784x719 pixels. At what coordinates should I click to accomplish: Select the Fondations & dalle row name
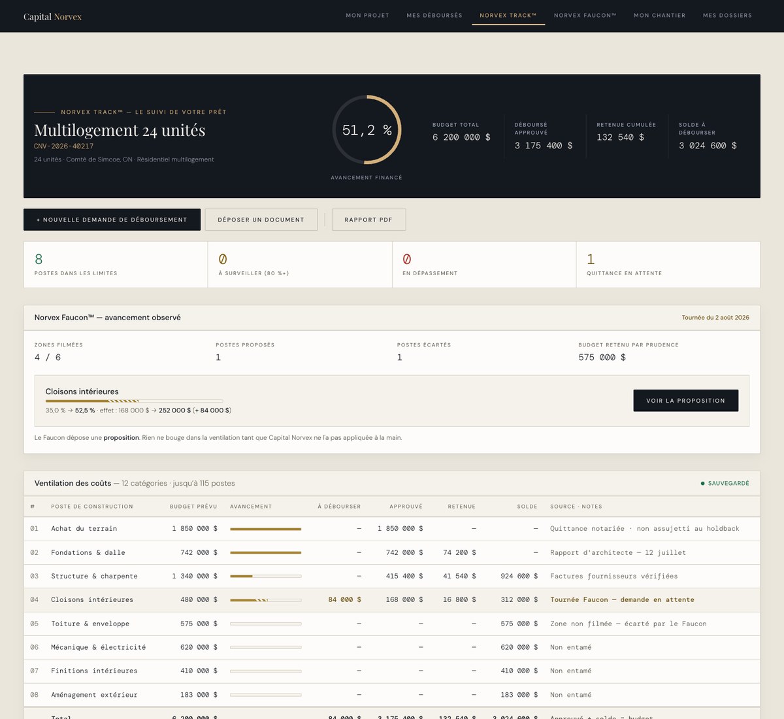pos(88,553)
